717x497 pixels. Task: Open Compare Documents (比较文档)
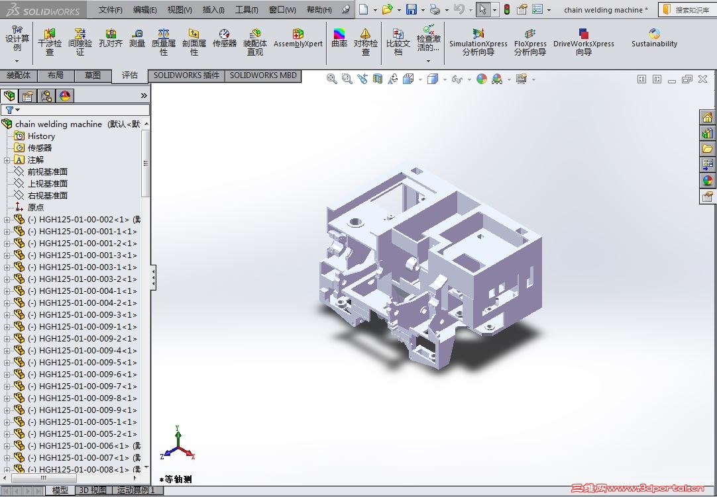(x=398, y=42)
